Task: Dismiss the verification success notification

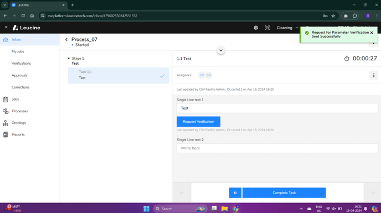Action: (x=372, y=33)
